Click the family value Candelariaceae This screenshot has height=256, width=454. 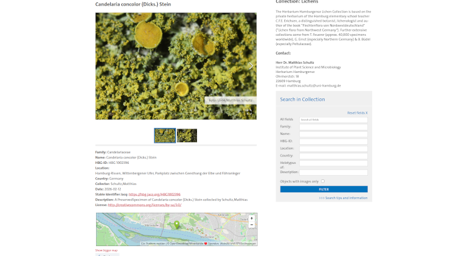119,152
